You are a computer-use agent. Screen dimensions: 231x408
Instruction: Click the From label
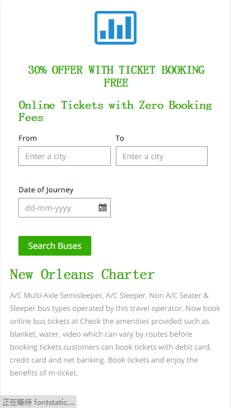28,138
